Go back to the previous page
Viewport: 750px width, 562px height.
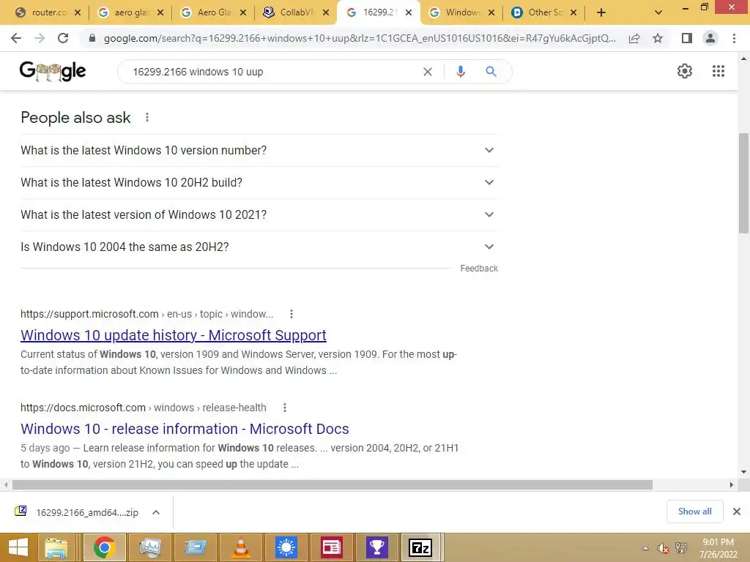pos(16,38)
